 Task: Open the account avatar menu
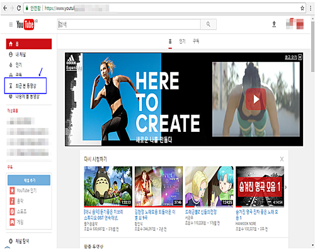[x=295, y=24]
